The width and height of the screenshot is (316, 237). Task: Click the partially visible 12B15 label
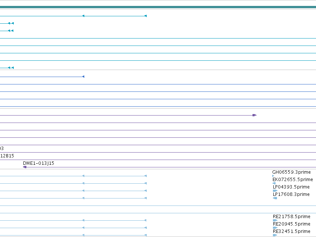[x=7, y=156]
